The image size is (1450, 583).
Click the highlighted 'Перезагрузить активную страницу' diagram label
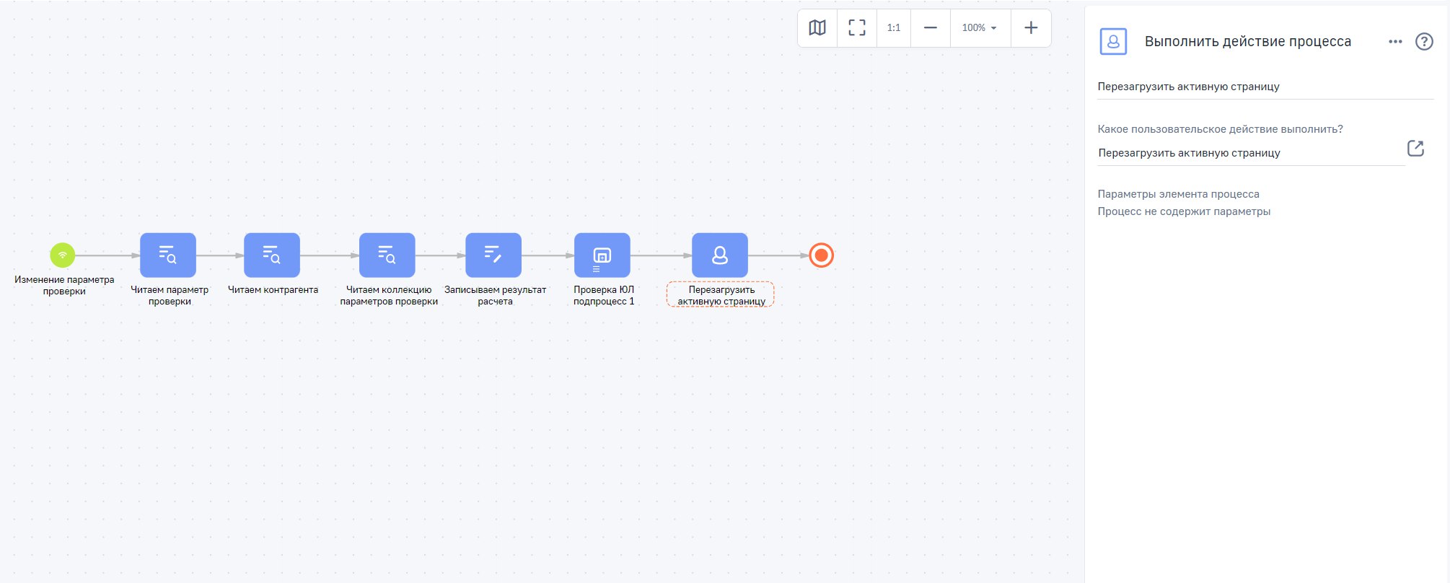721,295
